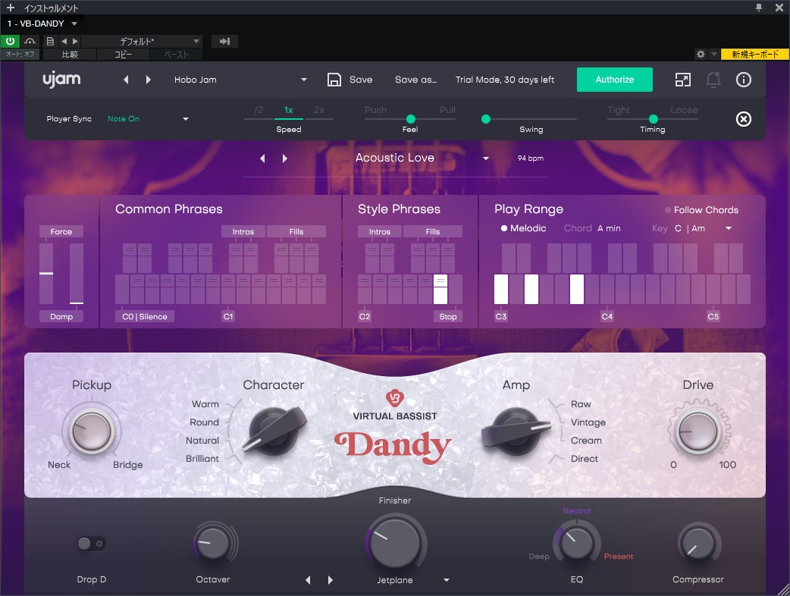Add a new instrument with plus icon
Viewport: 790px width, 596px height.
point(11,8)
